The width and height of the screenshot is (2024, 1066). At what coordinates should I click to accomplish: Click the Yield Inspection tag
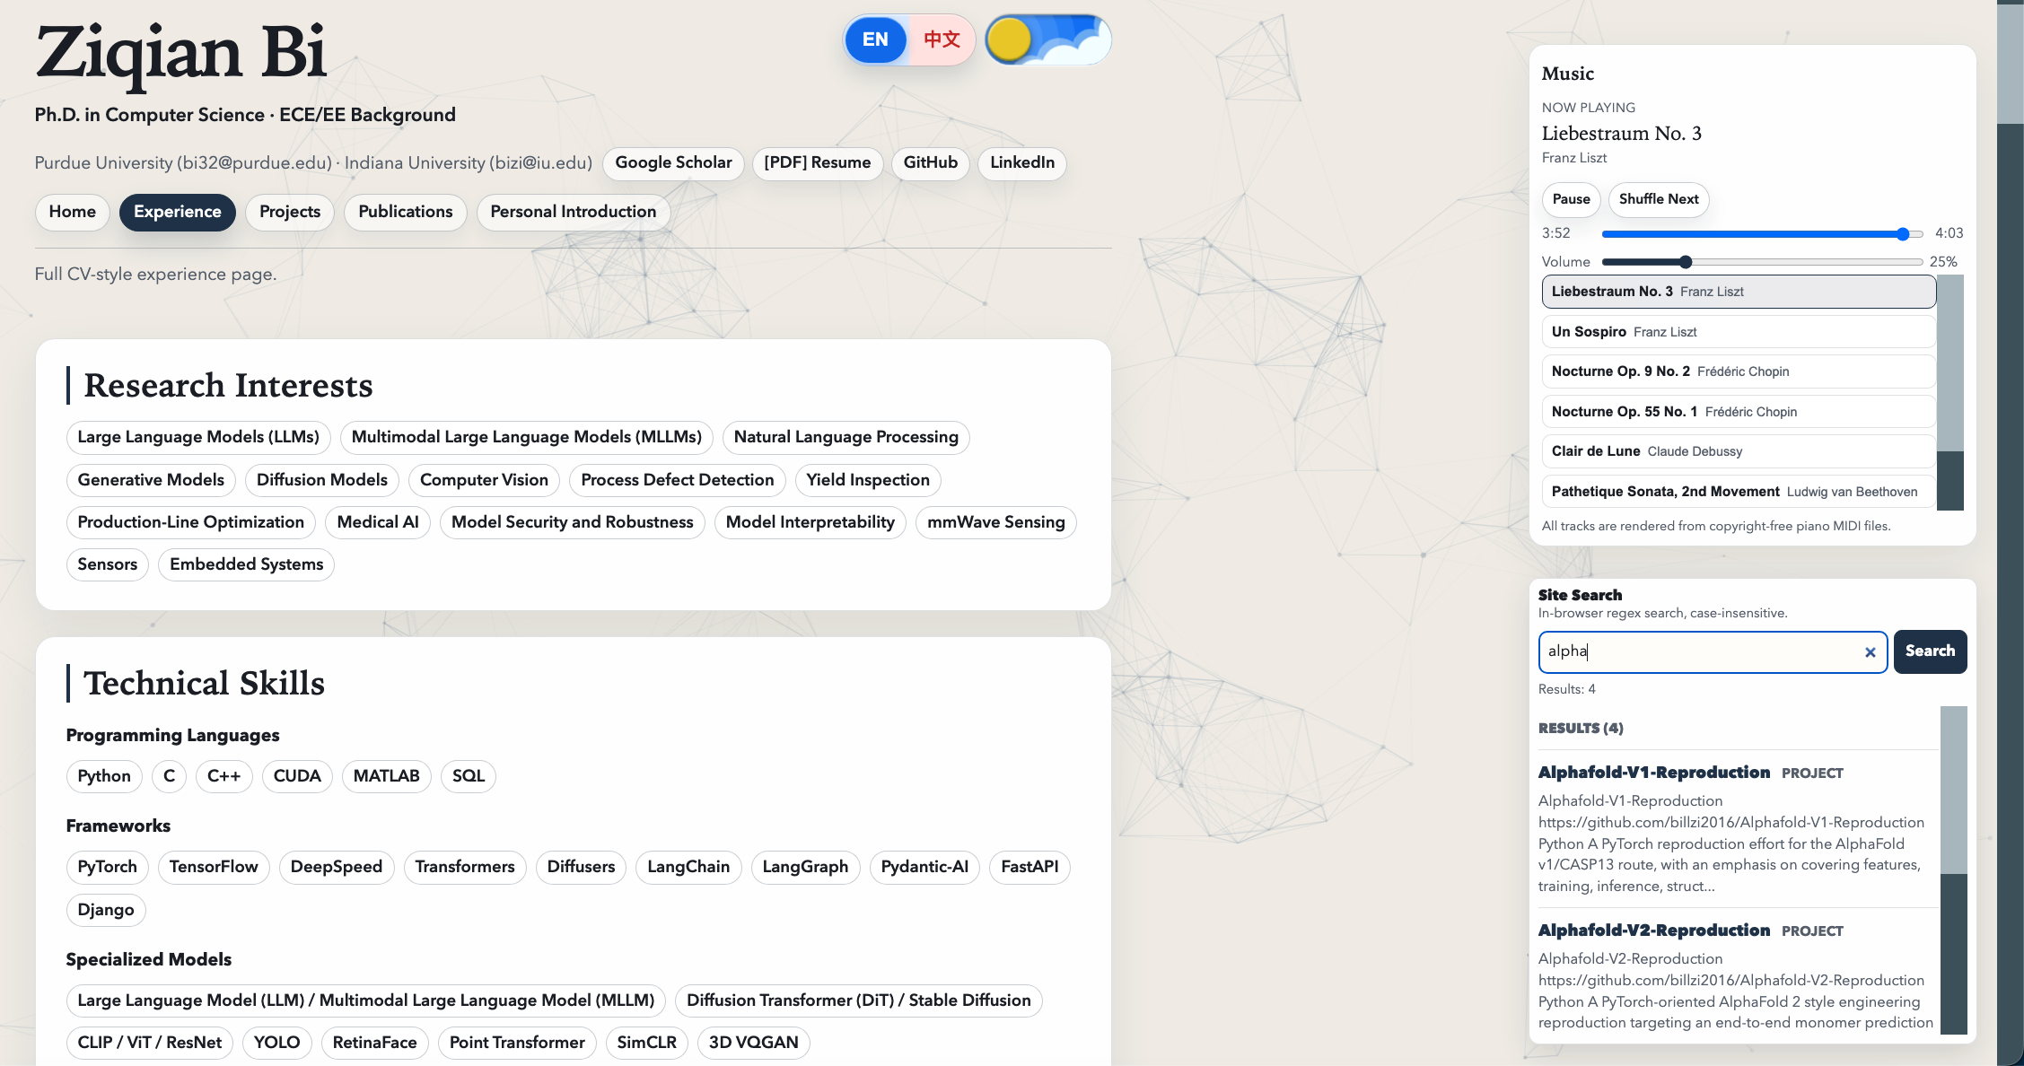click(x=868, y=480)
